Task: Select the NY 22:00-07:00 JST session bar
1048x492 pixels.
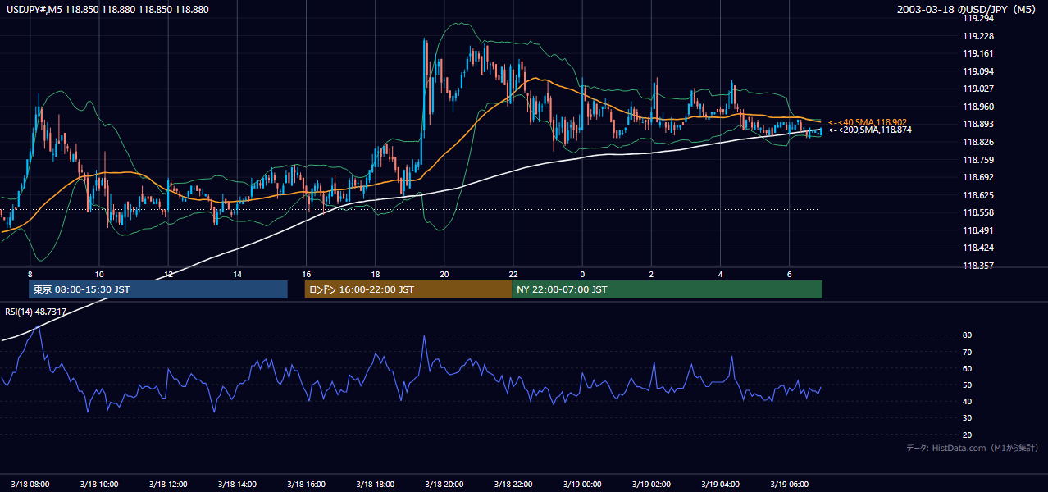Action: [x=667, y=289]
